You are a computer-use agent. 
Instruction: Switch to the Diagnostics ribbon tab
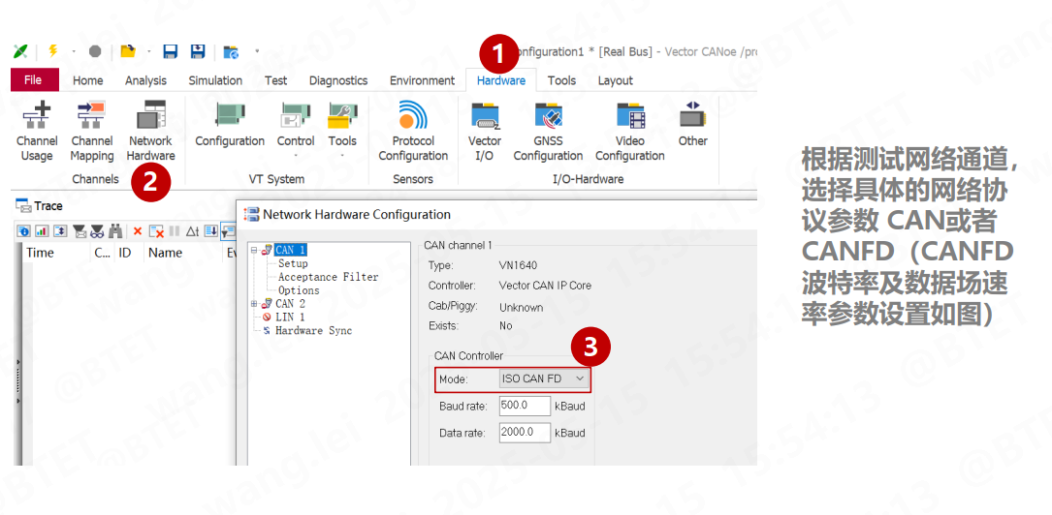tap(338, 80)
